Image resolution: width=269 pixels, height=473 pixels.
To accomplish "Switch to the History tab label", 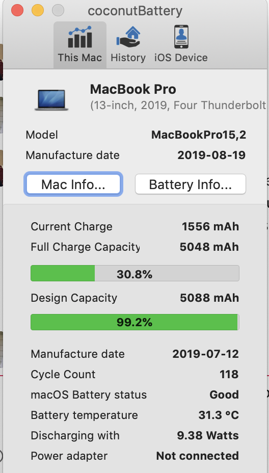I will coord(128,58).
